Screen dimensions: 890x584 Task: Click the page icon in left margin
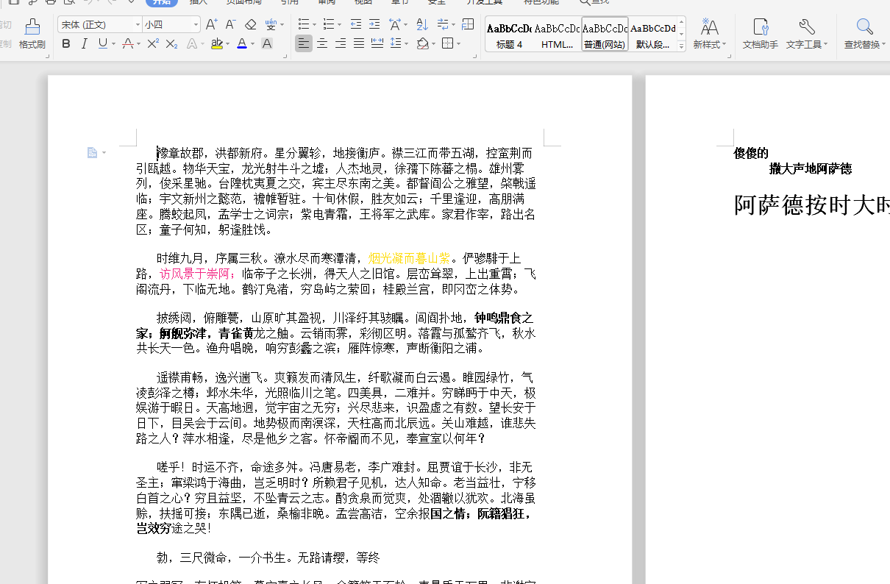click(x=92, y=152)
